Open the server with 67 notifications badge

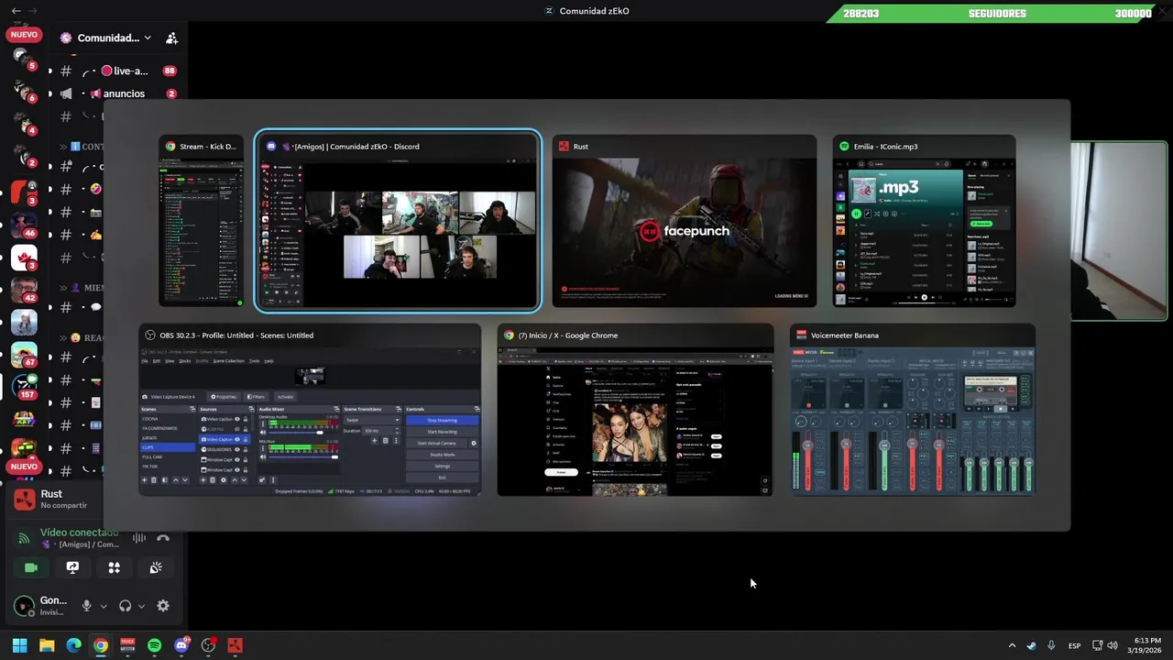(24, 355)
